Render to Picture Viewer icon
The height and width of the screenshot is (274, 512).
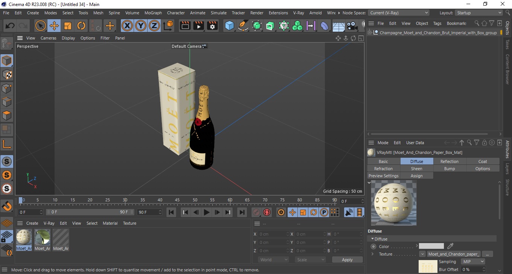pos(199,26)
